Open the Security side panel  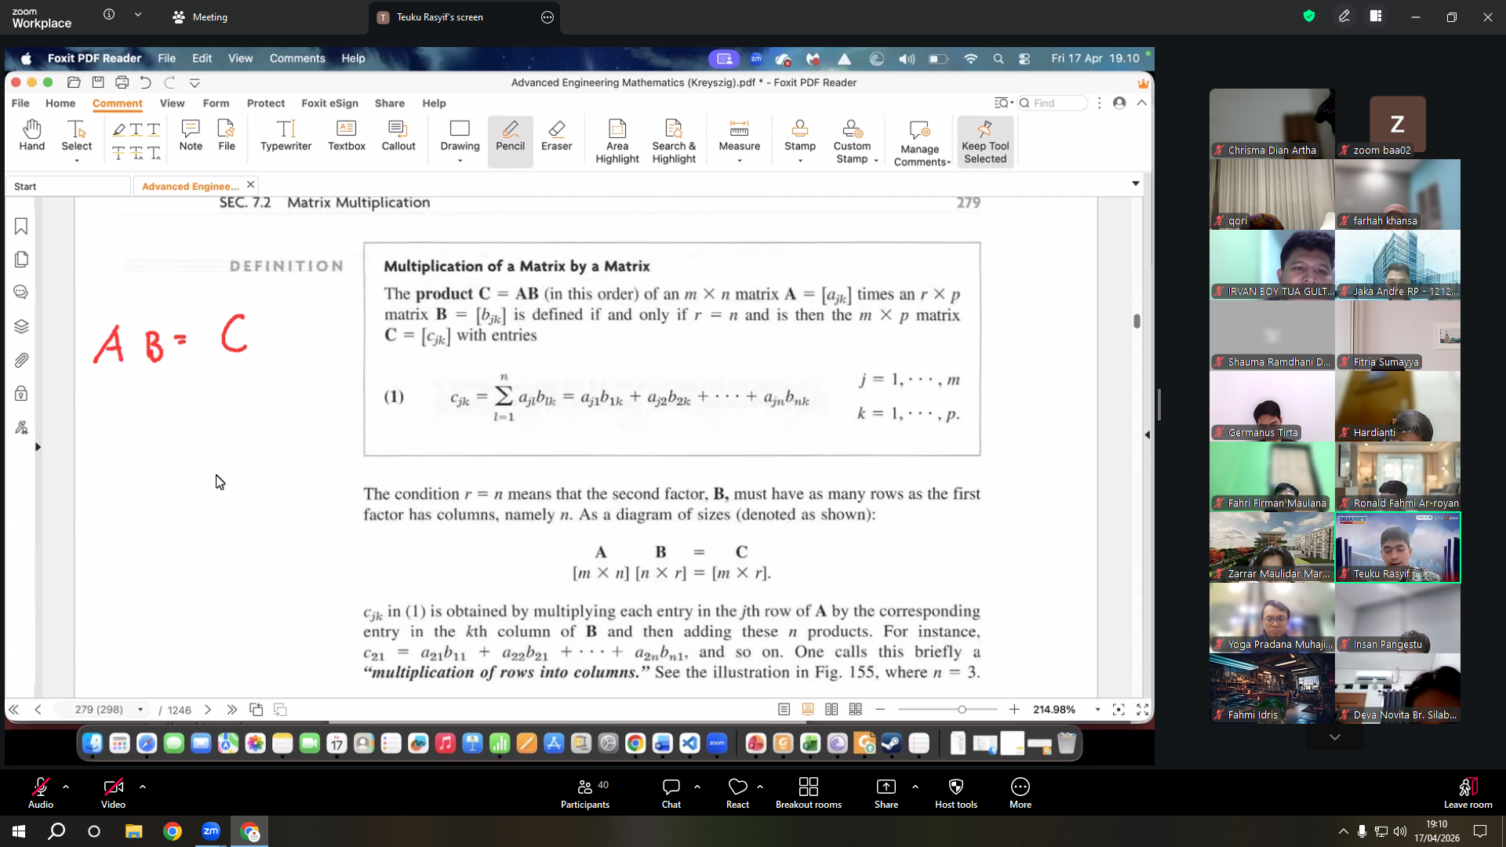(21, 394)
